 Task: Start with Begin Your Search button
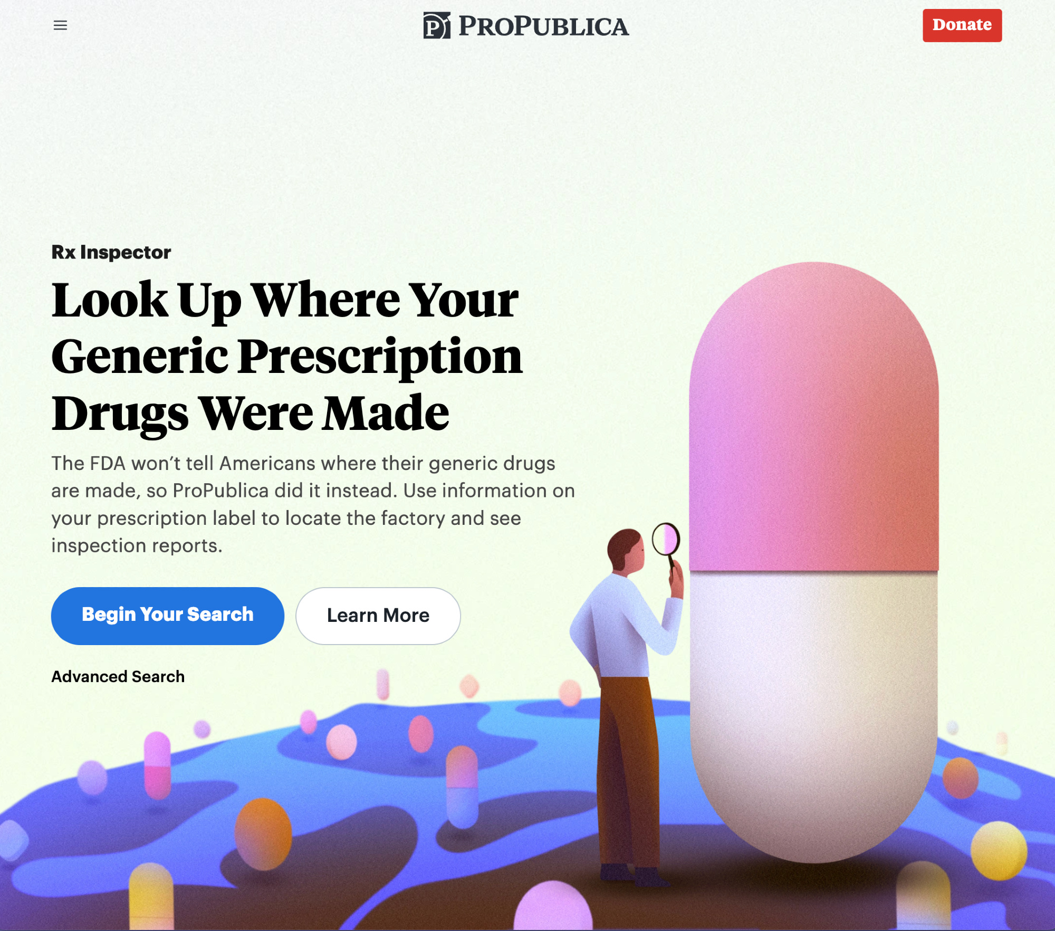(x=168, y=616)
